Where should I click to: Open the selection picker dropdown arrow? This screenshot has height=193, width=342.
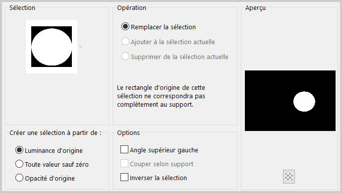tap(81, 47)
